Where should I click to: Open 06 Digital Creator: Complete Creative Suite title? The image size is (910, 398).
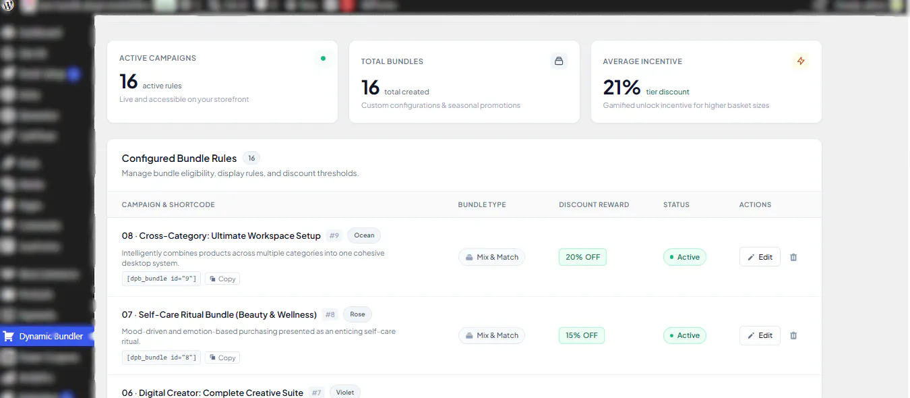pos(212,393)
